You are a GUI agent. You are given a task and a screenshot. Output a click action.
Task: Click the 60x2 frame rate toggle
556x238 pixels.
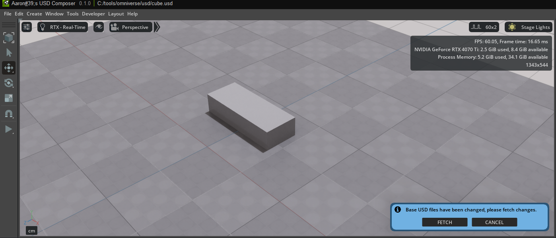484,27
